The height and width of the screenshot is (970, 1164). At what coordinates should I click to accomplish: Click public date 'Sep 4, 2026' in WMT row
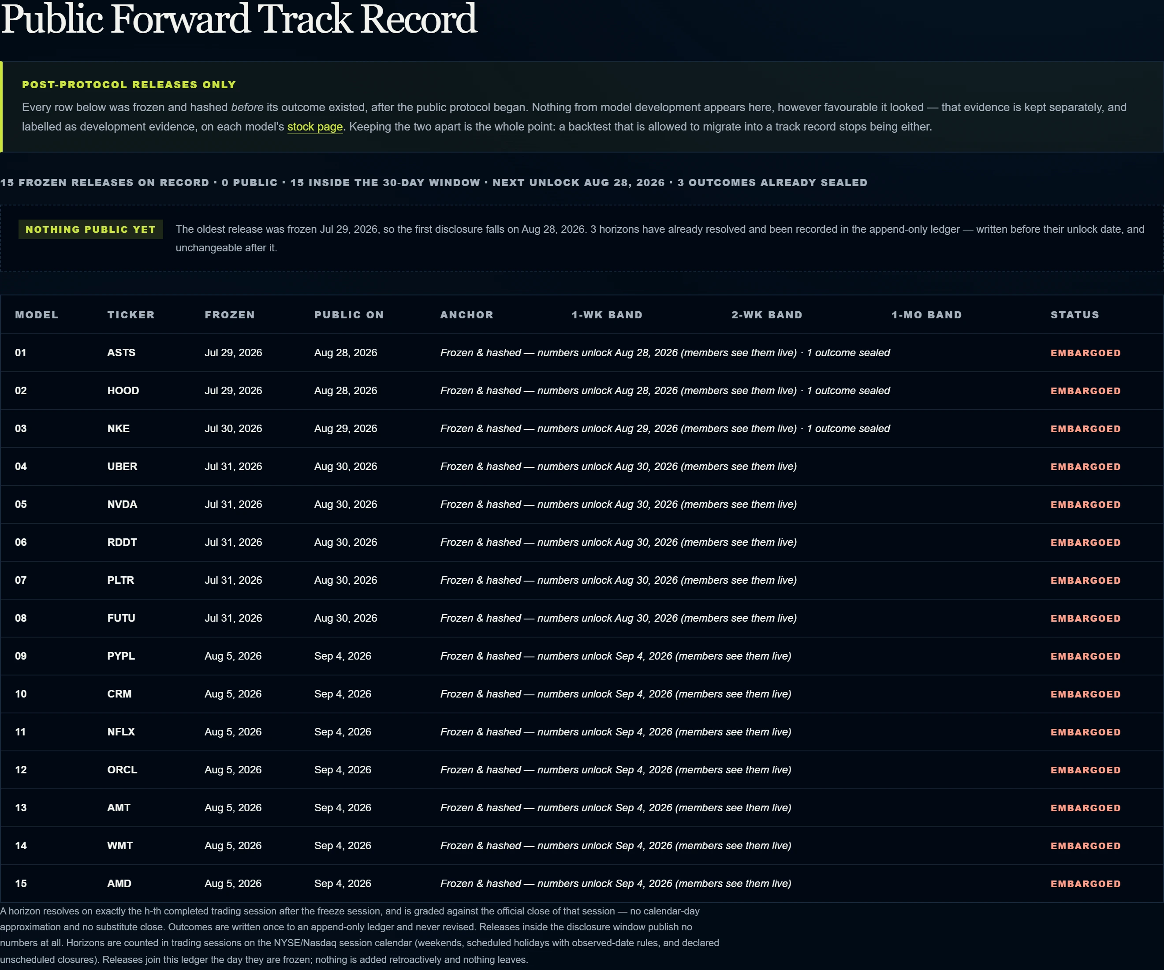[343, 846]
